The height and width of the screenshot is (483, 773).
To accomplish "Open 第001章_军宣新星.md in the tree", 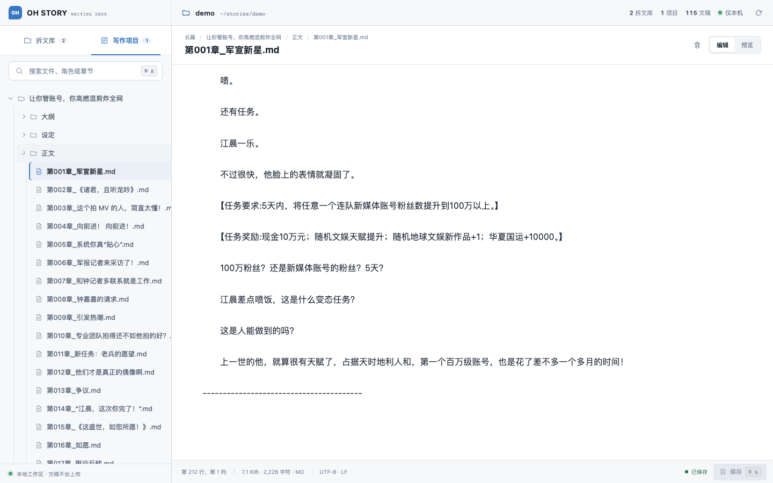I will 100,171.
